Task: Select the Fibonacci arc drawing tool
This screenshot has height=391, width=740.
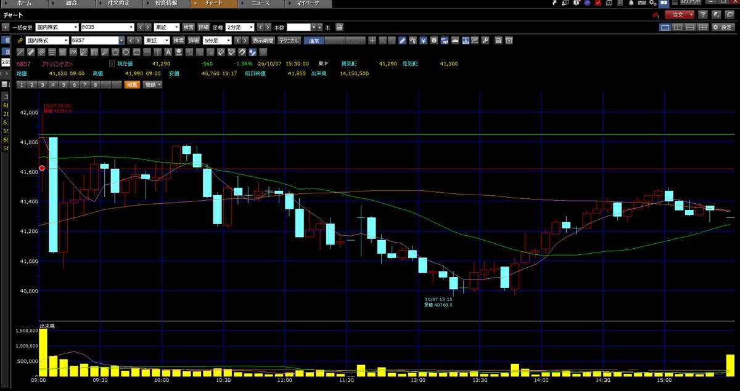Action: 73,52
